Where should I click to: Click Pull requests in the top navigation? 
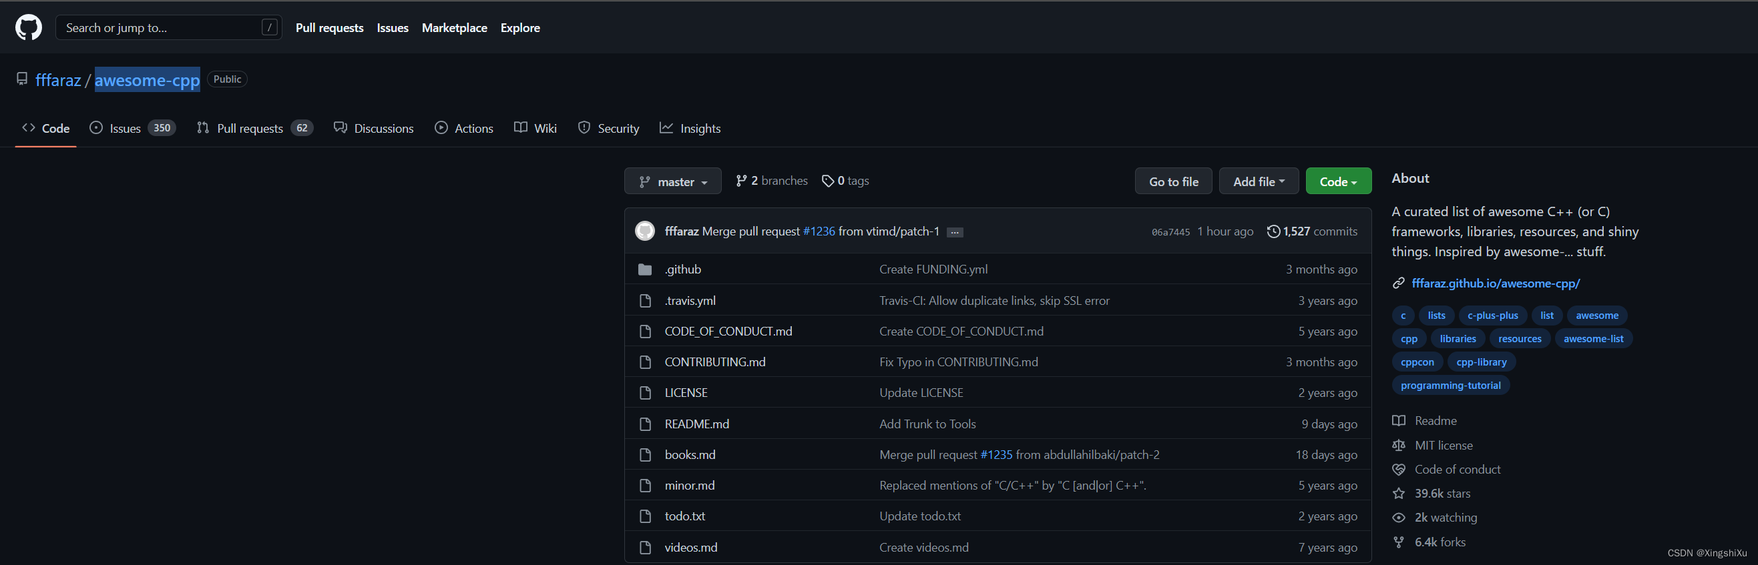click(x=330, y=28)
